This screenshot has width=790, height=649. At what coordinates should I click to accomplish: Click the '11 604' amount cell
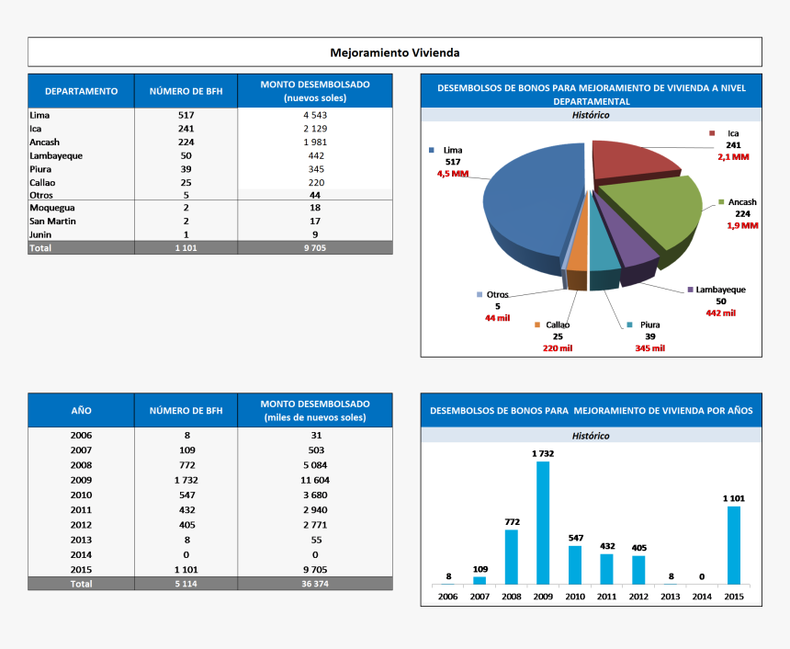pos(315,480)
